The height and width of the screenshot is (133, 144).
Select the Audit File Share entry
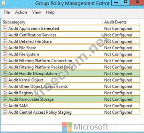pos(70,48)
